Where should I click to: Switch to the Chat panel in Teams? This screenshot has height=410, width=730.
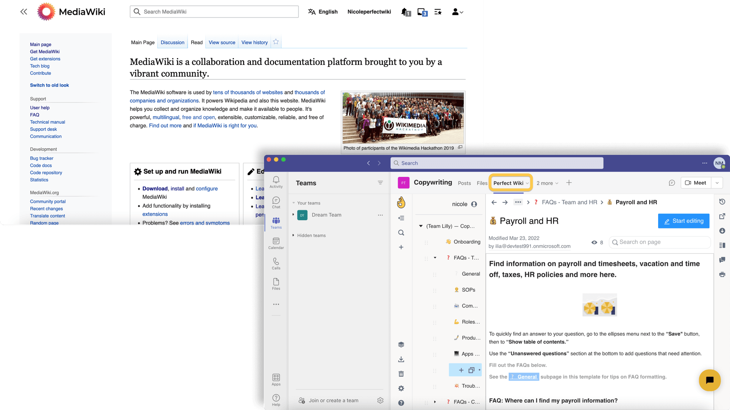(276, 202)
